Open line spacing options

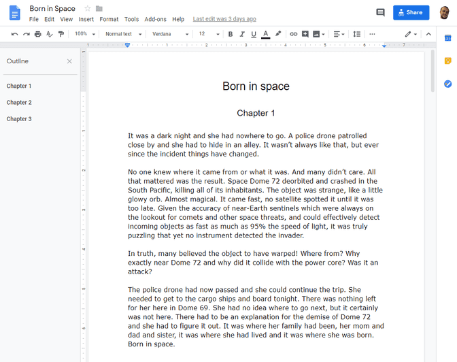tap(357, 34)
